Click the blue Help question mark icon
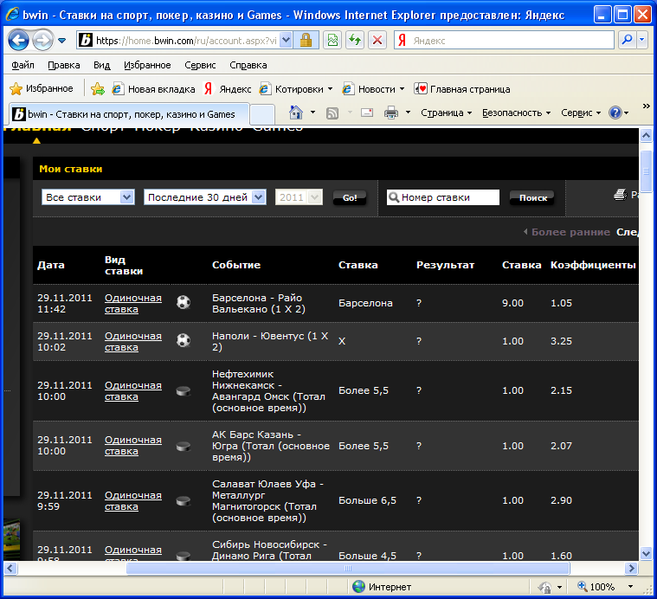 tap(615, 113)
